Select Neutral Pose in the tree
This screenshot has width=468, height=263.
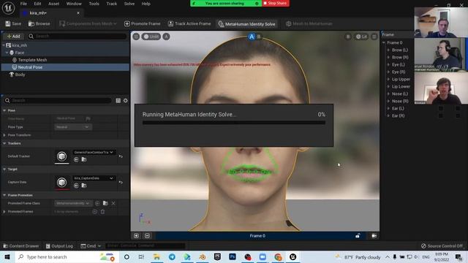tap(30, 67)
